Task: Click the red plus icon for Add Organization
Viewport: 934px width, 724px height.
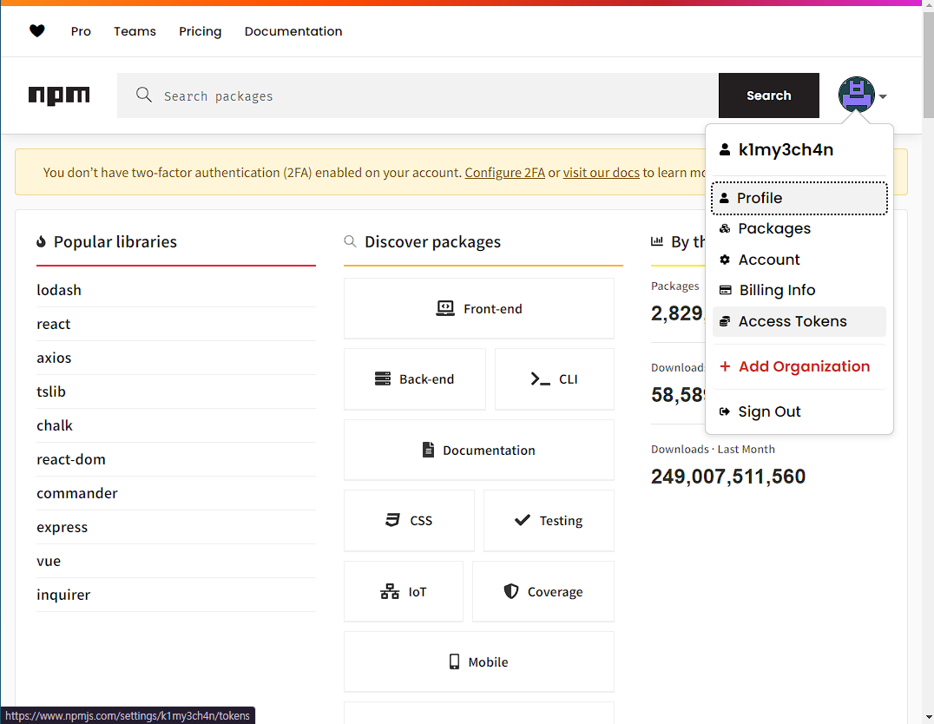Action: (x=725, y=366)
